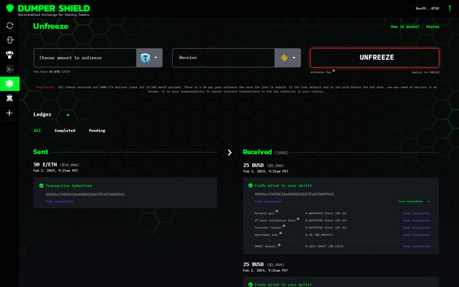459x287 pixels.
Task: Click the arrow between Sent and Received
Action: pyautogui.click(x=229, y=152)
